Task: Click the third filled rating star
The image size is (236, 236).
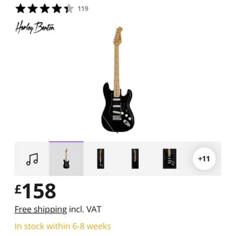Action: coord(45,9)
